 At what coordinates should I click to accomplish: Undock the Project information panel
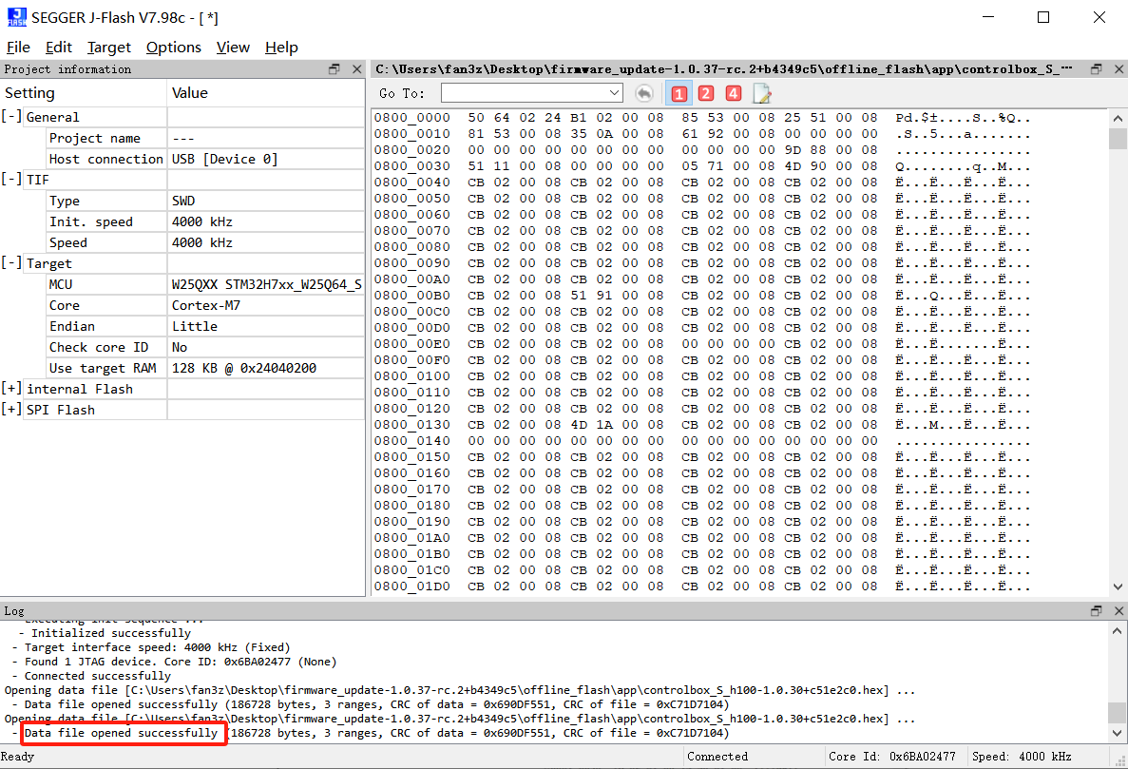click(334, 69)
